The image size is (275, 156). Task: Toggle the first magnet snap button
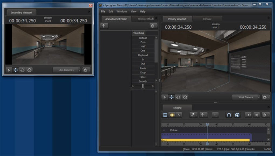pyautogui.click(x=229, y=115)
